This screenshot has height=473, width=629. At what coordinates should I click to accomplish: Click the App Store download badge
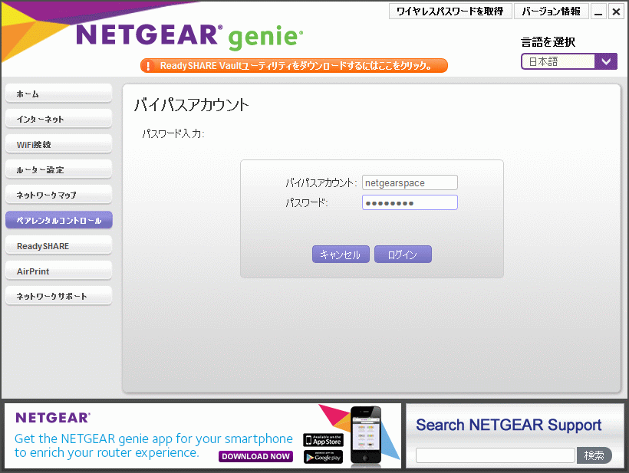323,439
